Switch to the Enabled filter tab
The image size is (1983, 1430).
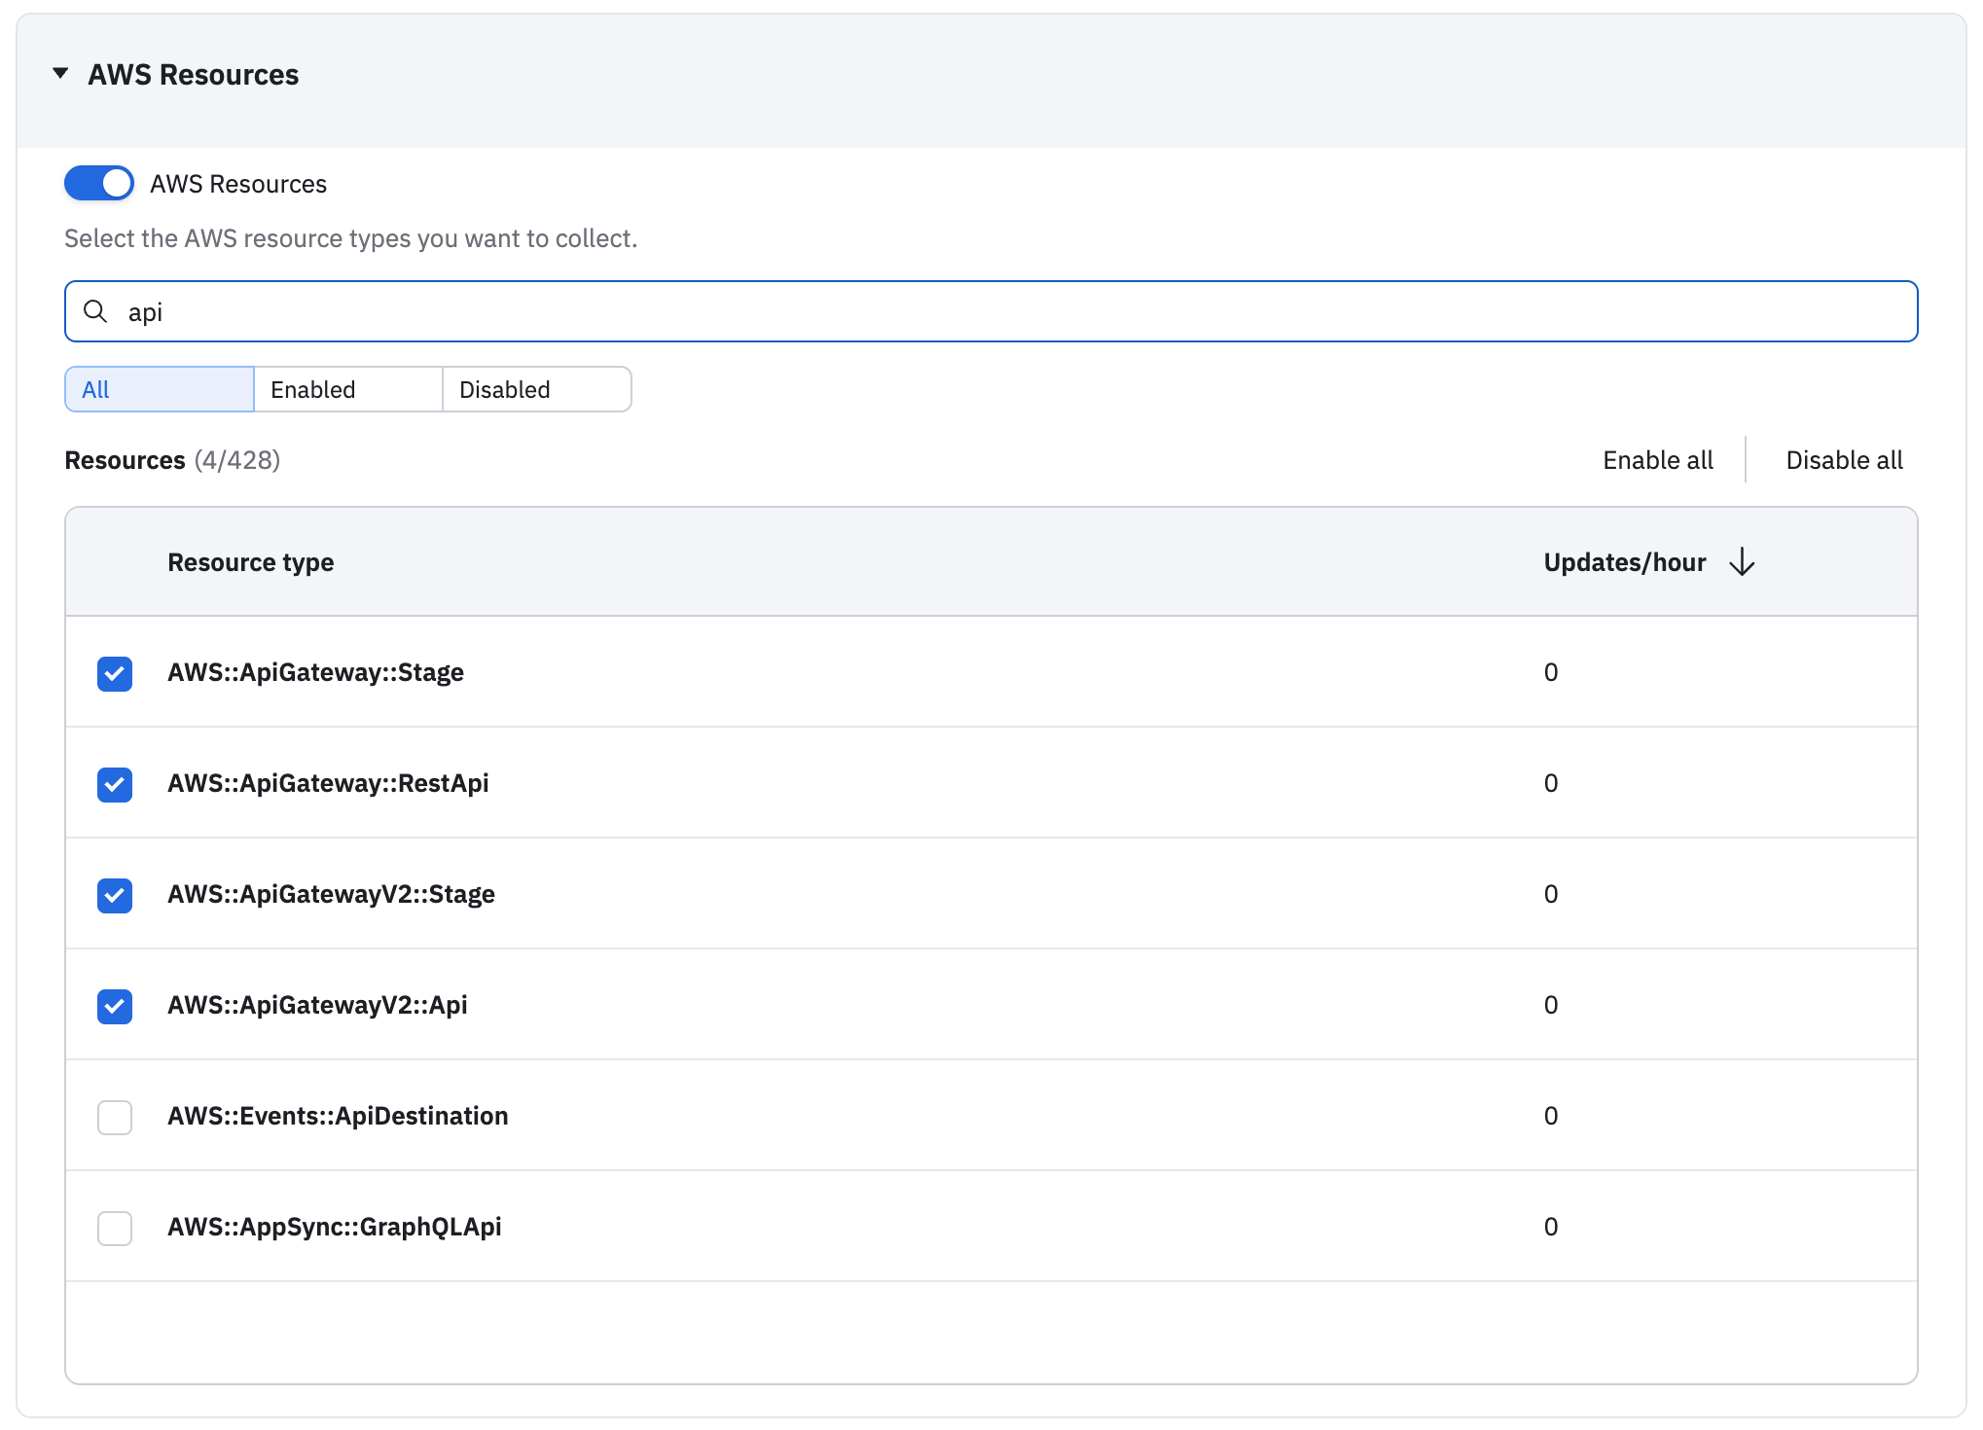tap(348, 390)
